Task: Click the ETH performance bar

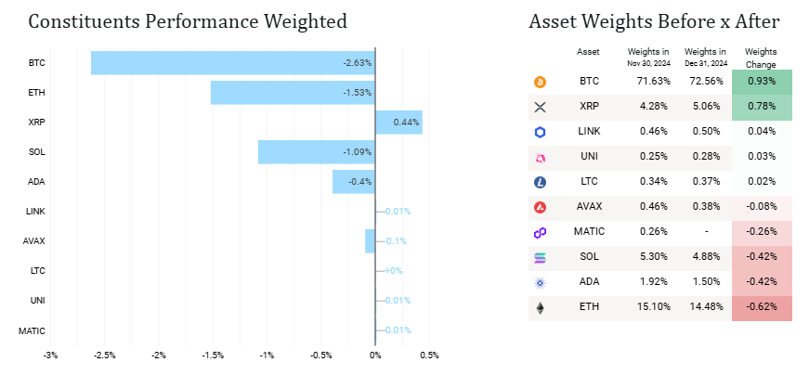Action: click(293, 93)
